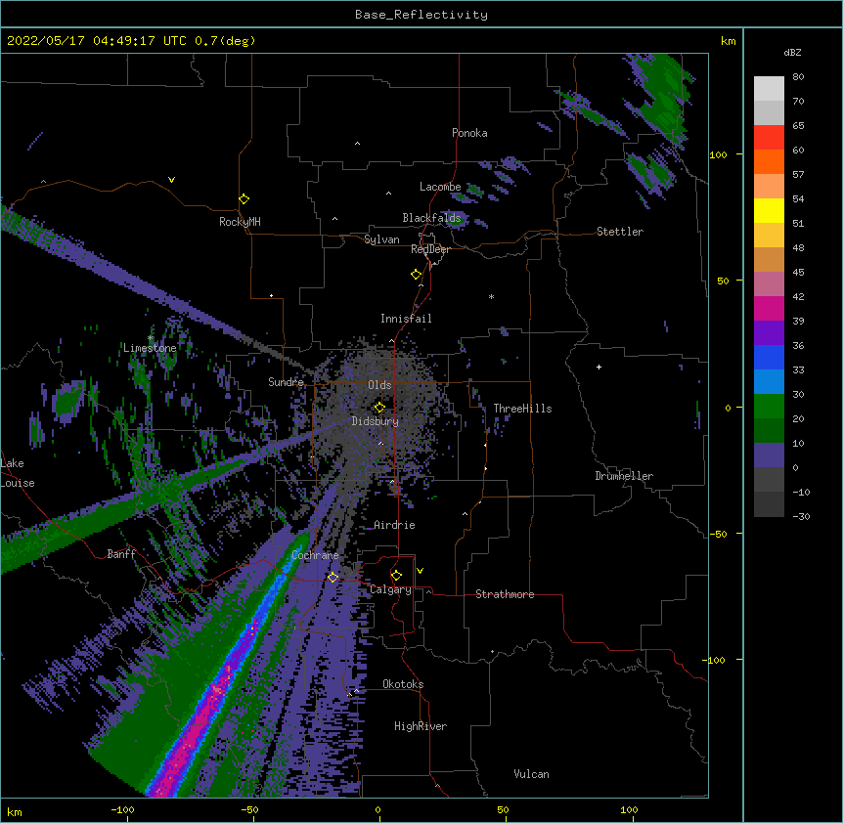
Task: Click the yellow diamond marker near RockyMH
Action: point(244,199)
